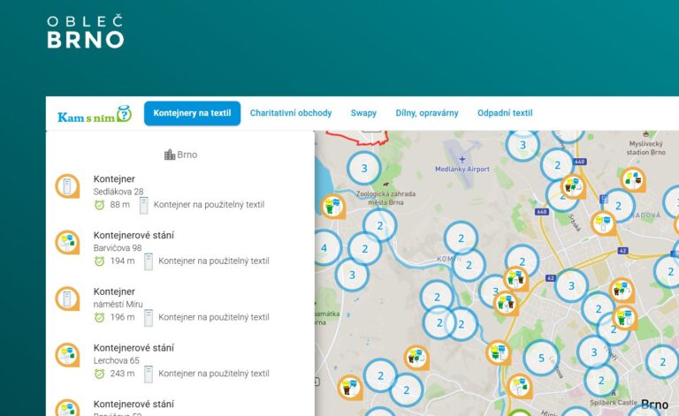Expand the map cluster showing 5

[540, 358]
